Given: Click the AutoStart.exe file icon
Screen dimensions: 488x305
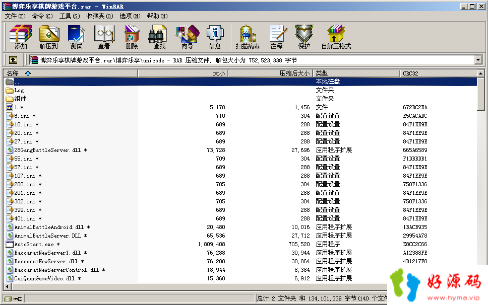Looking at the screenshot, I should tap(10, 244).
